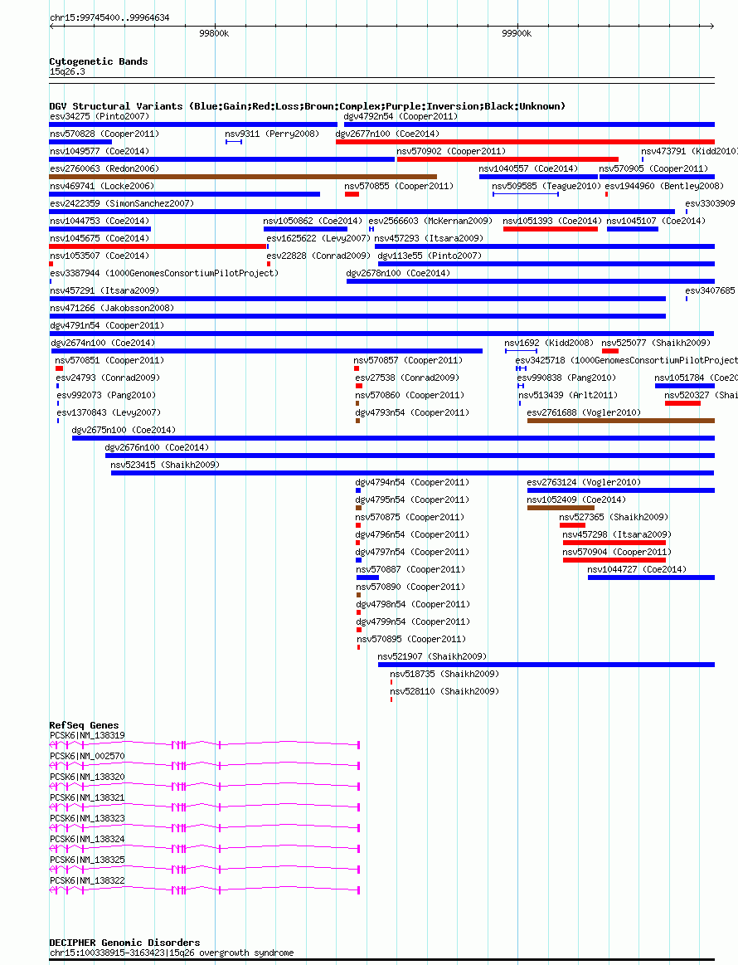Click the nsv471266 (Jakobsson2008) label
Screen dimensions: 738x965
click(x=112, y=308)
